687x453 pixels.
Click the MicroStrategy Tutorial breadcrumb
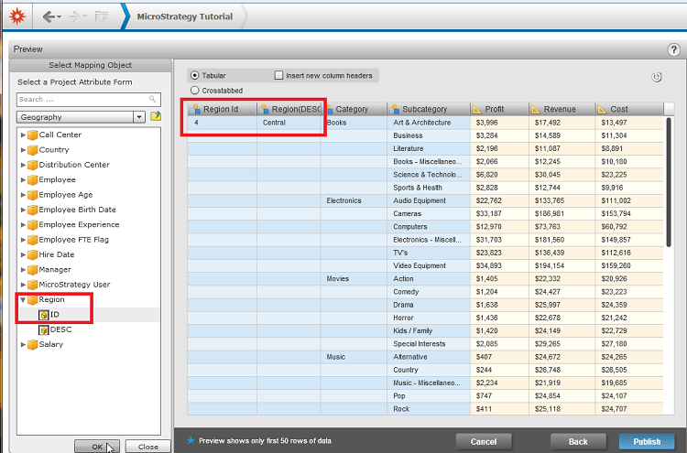185,16
